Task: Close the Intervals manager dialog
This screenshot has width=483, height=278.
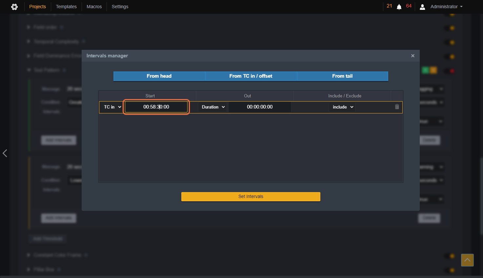Action: tap(413, 56)
